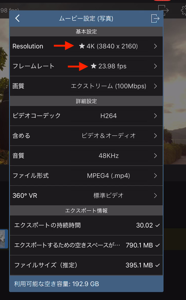
Task: Go back using the header back arrow
Action: click(17, 18)
